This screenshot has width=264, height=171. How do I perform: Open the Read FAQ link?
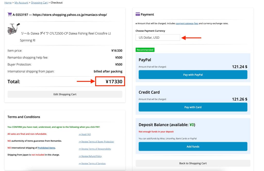pyautogui.click(x=85, y=134)
